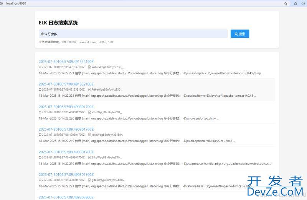Open result title above ID WdkeWpgBBnfbyhzZ30__
This screenshot has width=307, height=200.
66,62
